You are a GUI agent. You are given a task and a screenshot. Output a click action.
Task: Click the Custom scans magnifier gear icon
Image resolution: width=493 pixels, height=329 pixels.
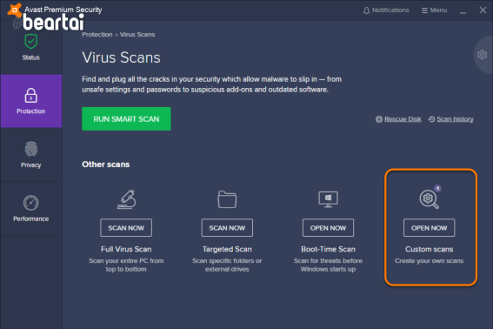(429, 199)
